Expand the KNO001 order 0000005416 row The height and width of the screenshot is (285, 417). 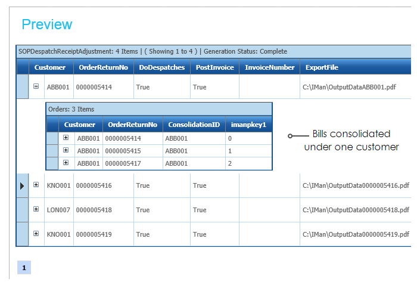coord(36,185)
